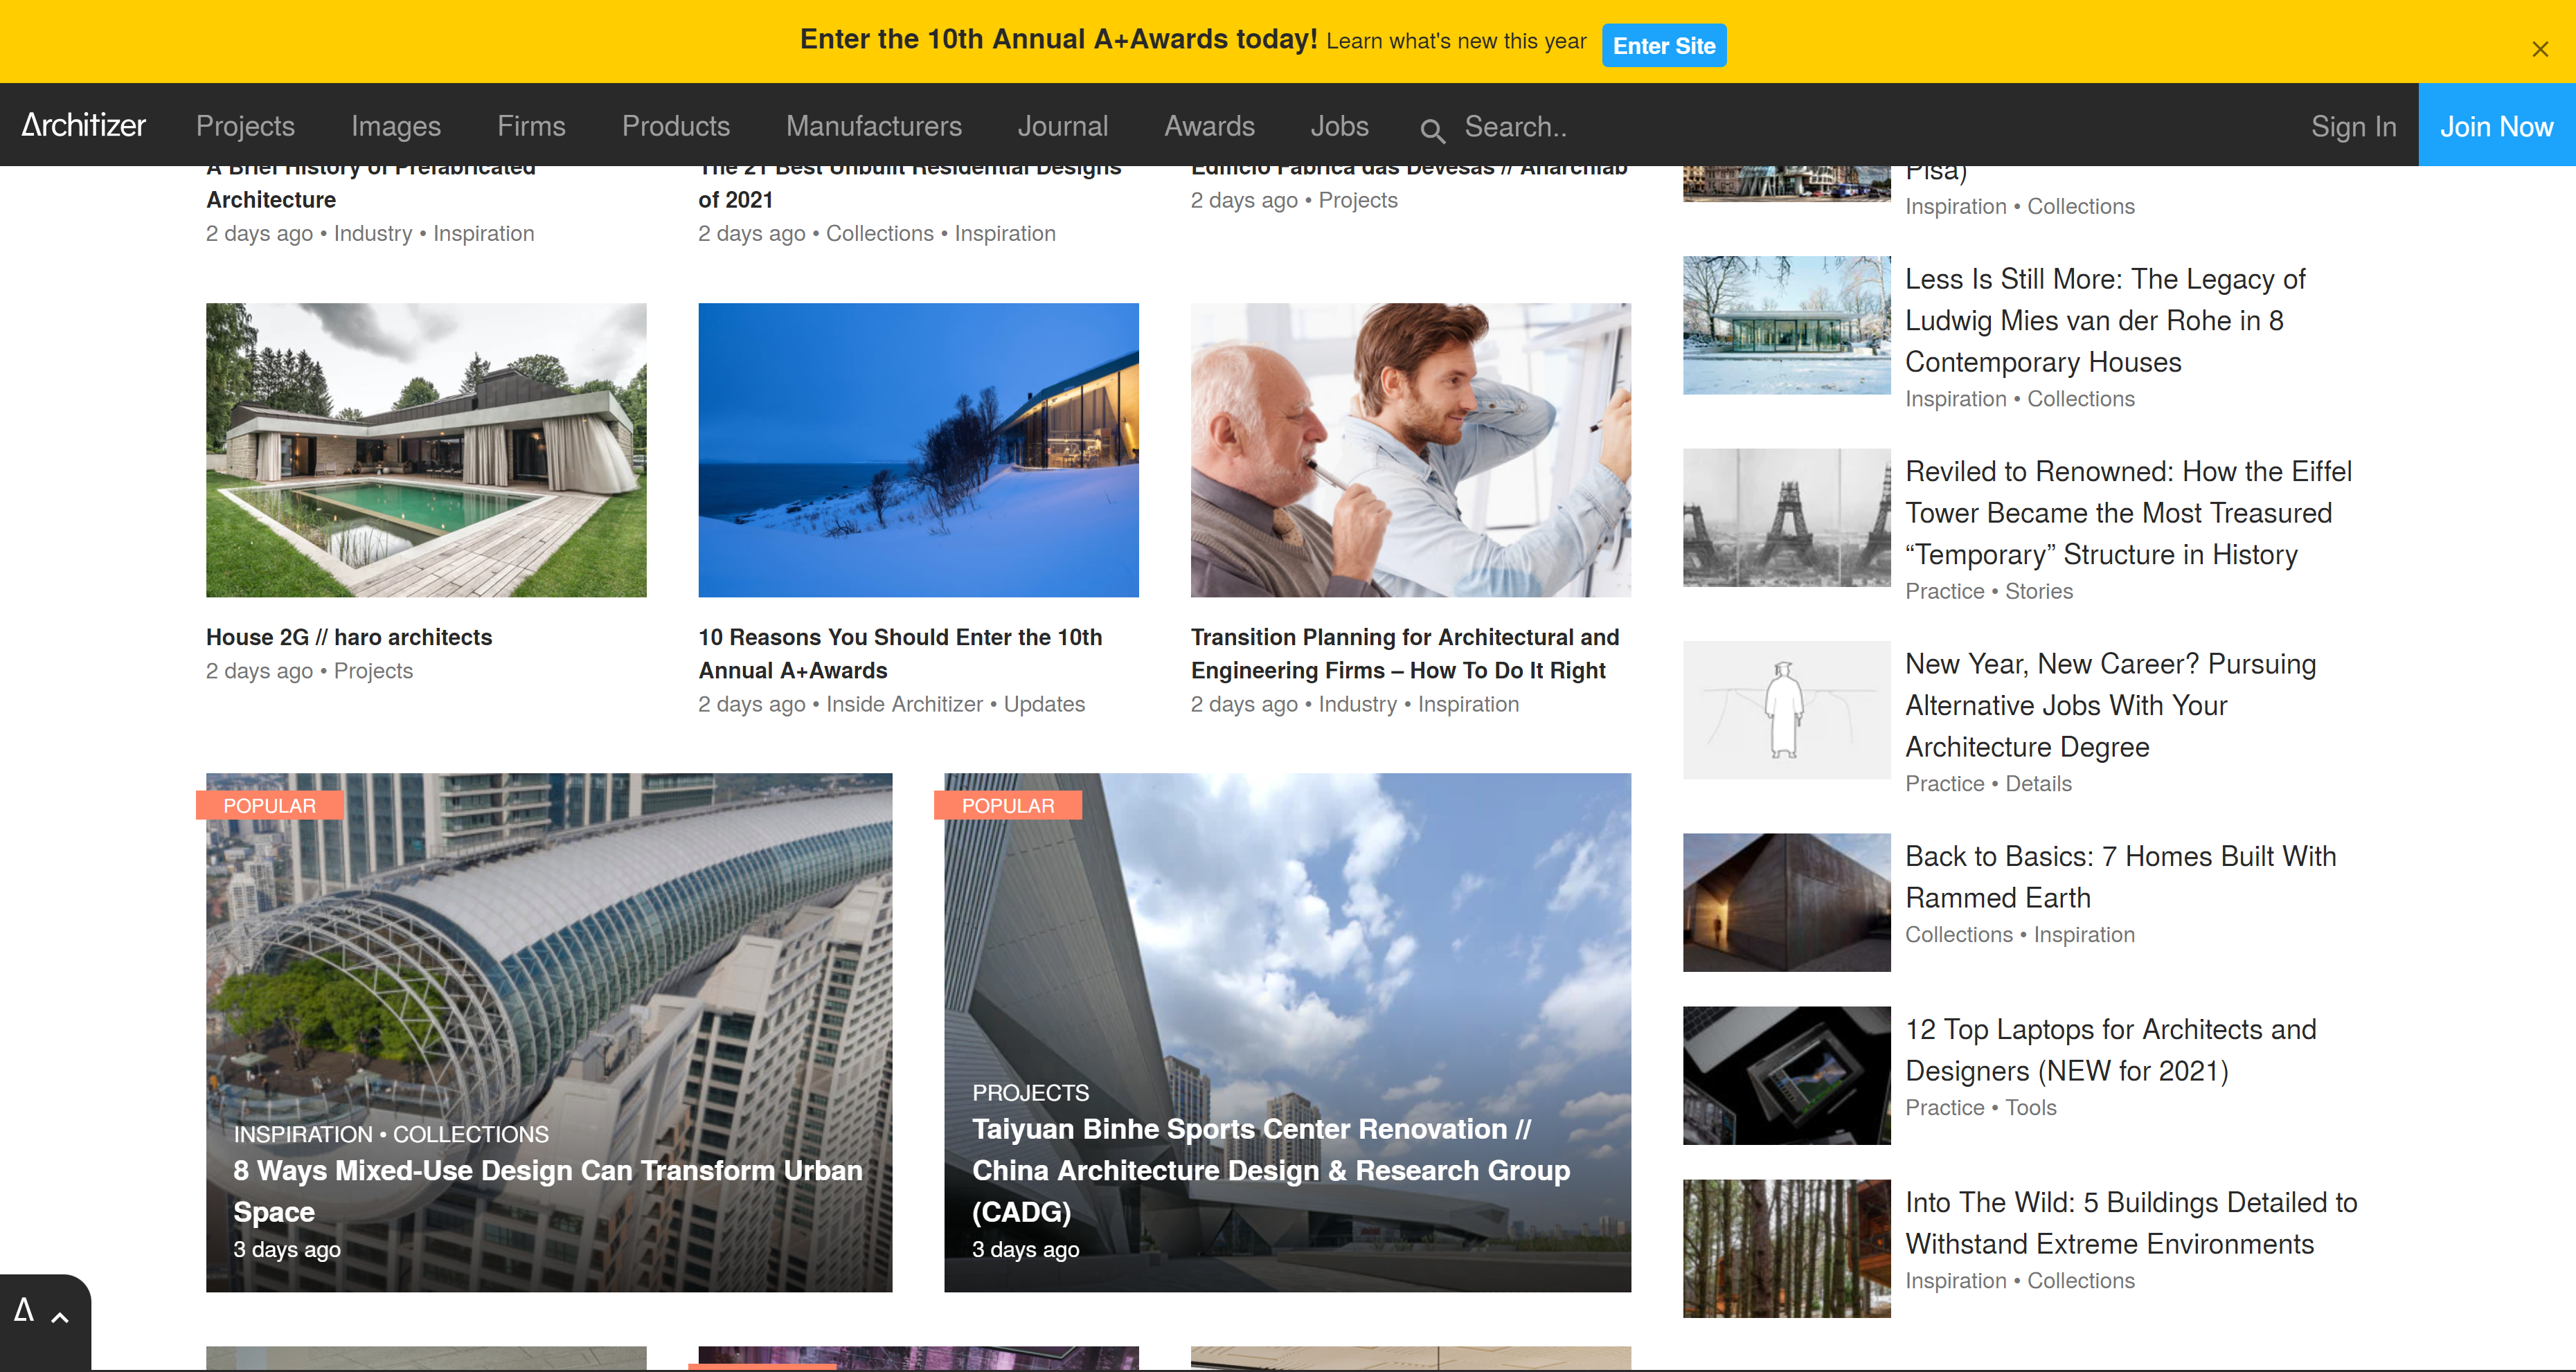The height and width of the screenshot is (1372, 2576).
Task: Open the Eiffel Tower article thumbnail
Action: point(1786,517)
